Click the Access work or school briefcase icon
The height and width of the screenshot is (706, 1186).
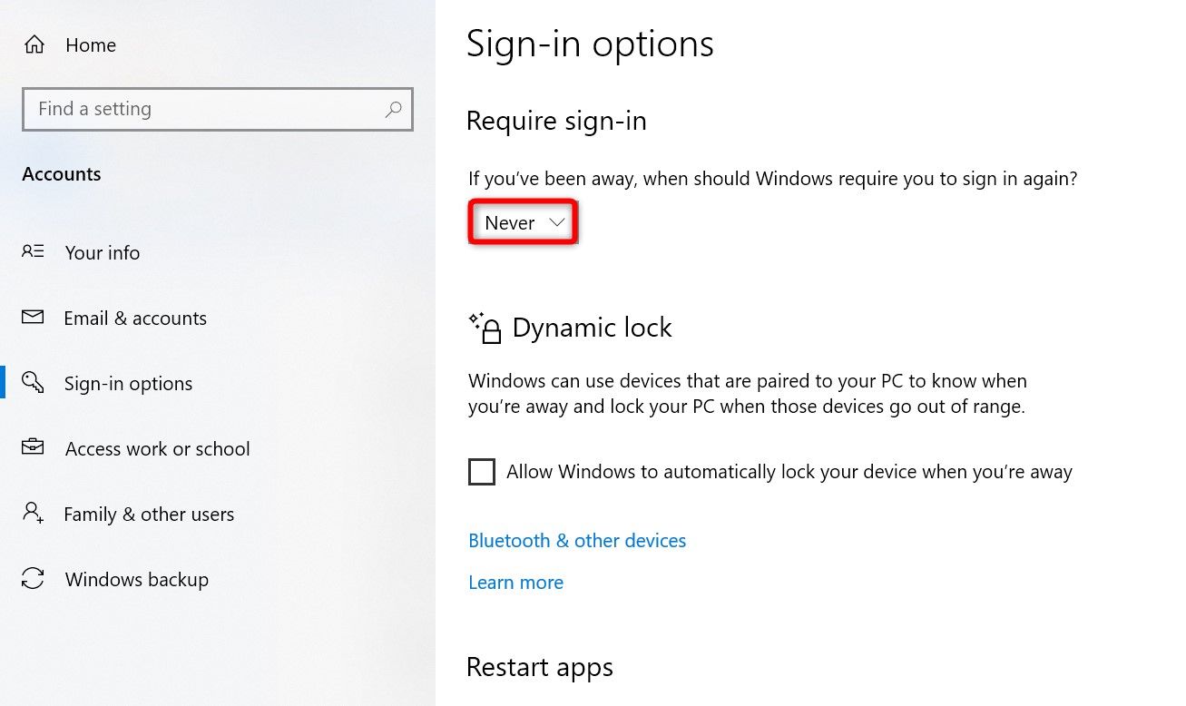coord(32,448)
